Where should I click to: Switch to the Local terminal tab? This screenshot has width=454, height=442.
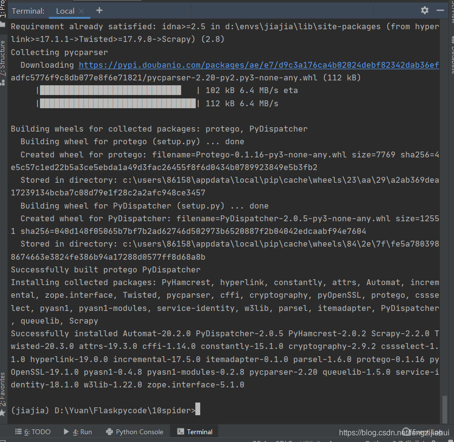[x=65, y=11]
